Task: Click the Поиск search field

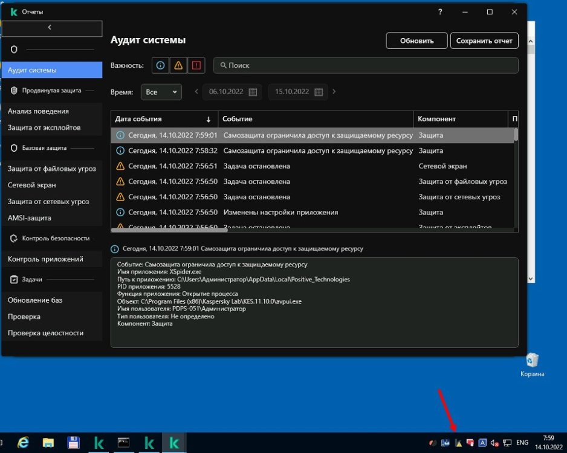Action: [x=366, y=65]
